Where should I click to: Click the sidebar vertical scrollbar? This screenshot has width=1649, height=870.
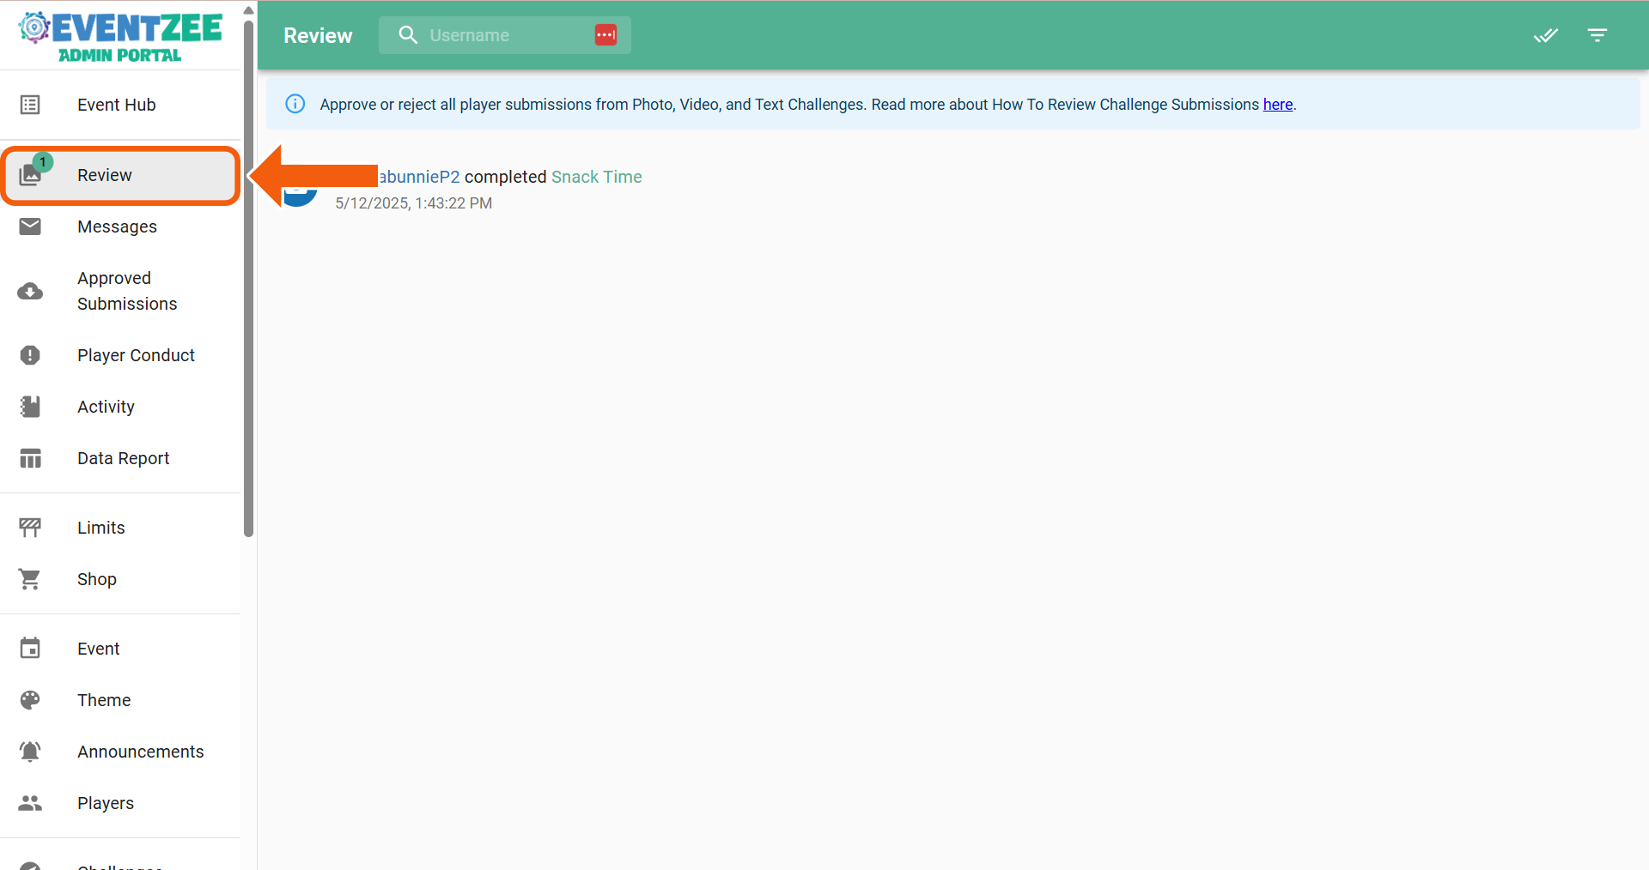point(248,279)
